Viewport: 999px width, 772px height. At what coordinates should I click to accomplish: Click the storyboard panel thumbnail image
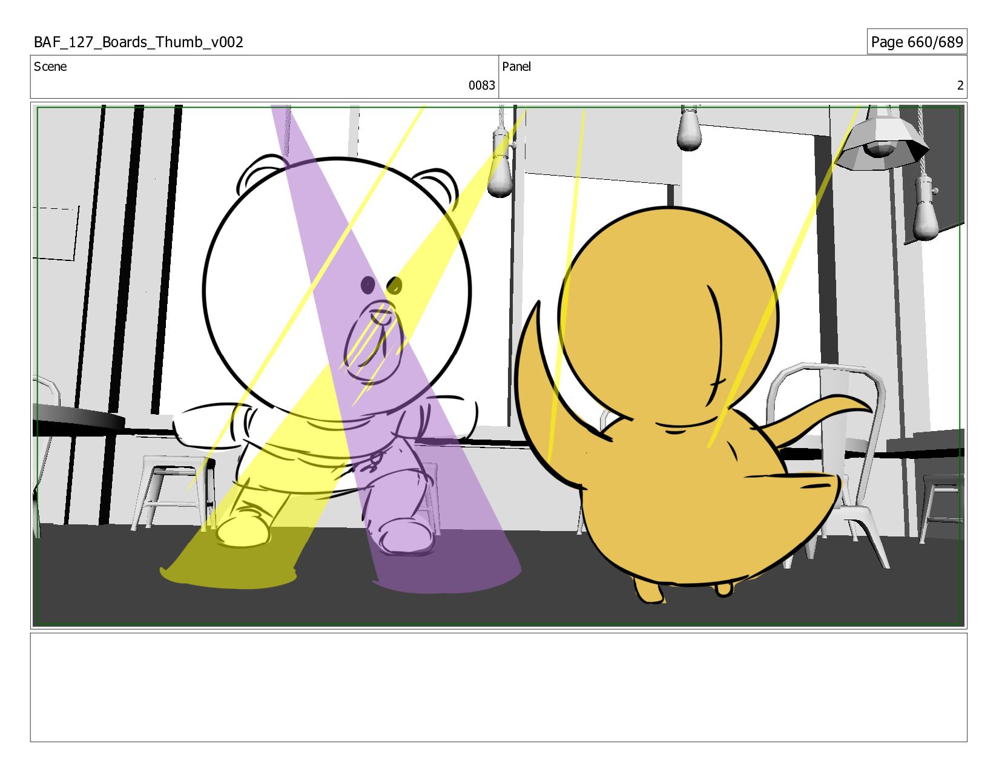(x=498, y=366)
